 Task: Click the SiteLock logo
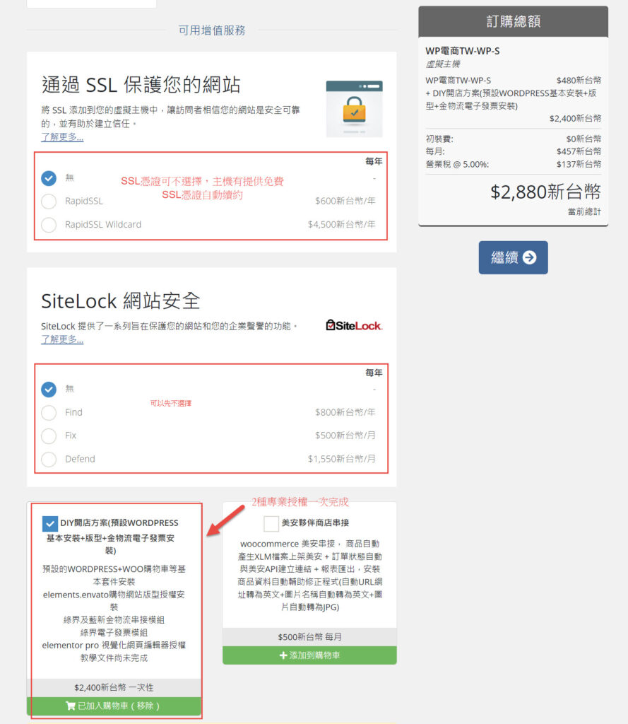coord(353,325)
